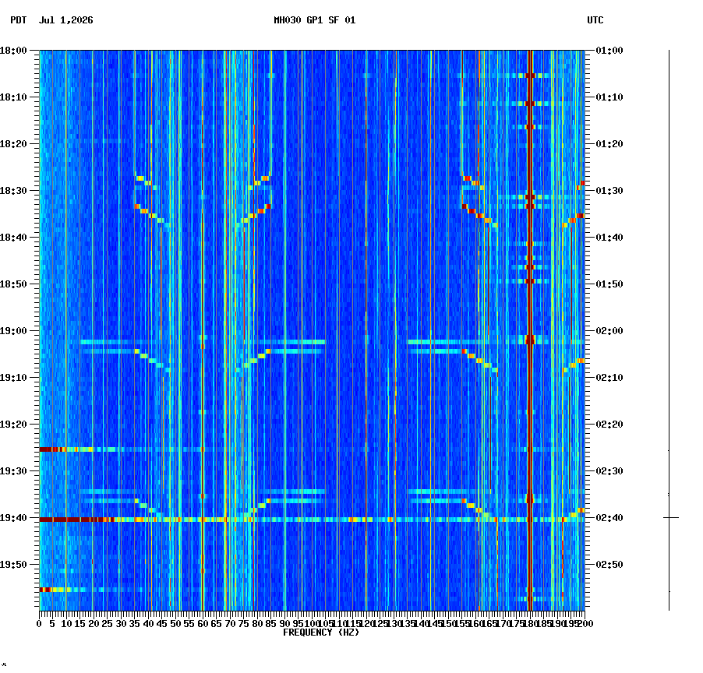This screenshot has height=673, width=703.
Task: Click the 30 Hz frequency axis label
Action: coord(121,623)
